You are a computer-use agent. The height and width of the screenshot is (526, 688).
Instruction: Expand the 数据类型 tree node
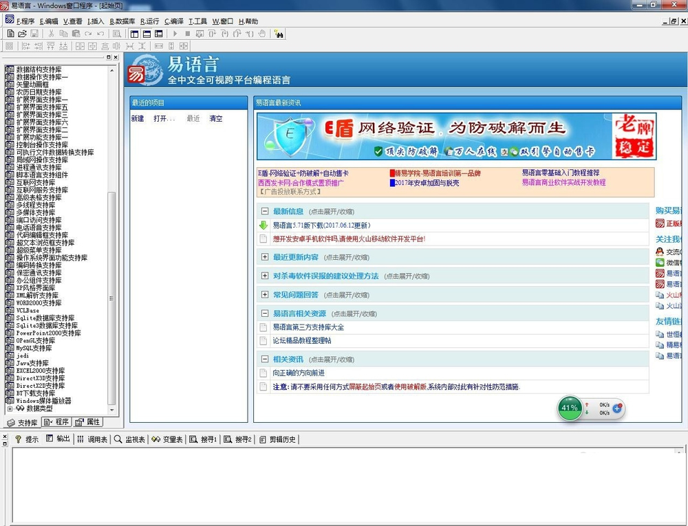pyautogui.click(x=10, y=408)
